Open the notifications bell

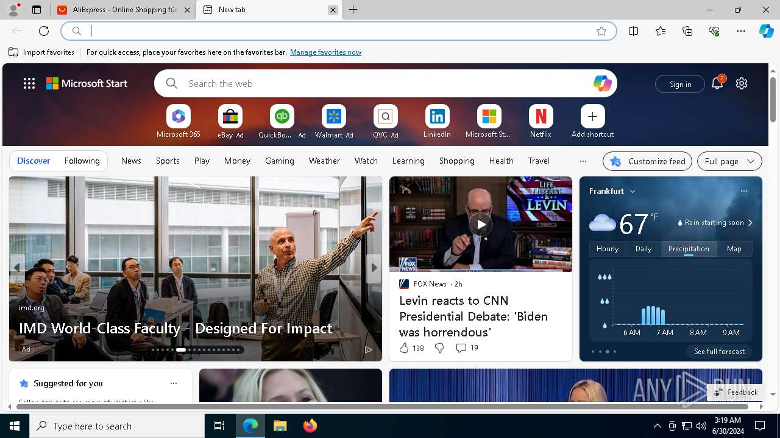(717, 83)
